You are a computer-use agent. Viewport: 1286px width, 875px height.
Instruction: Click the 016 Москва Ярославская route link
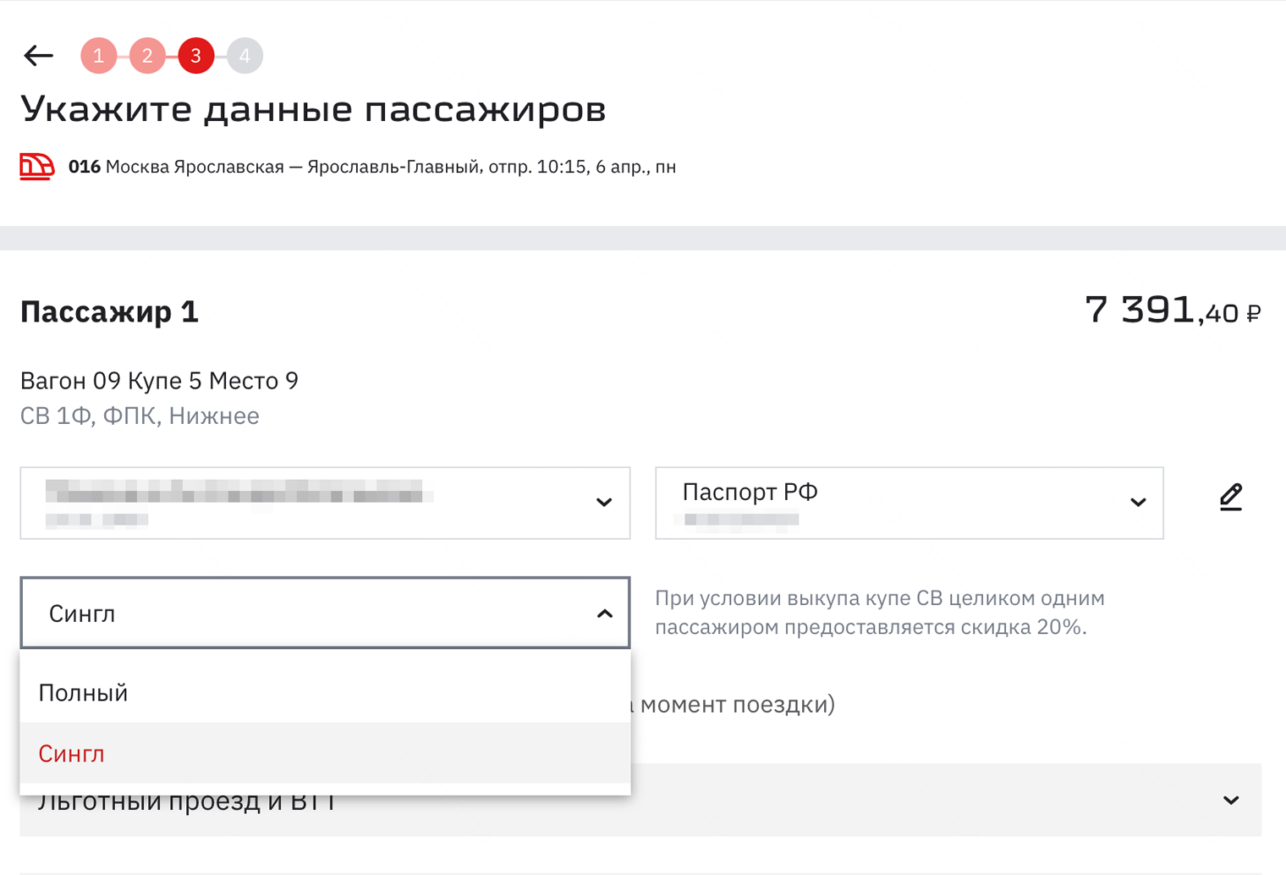[x=372, y=167]
